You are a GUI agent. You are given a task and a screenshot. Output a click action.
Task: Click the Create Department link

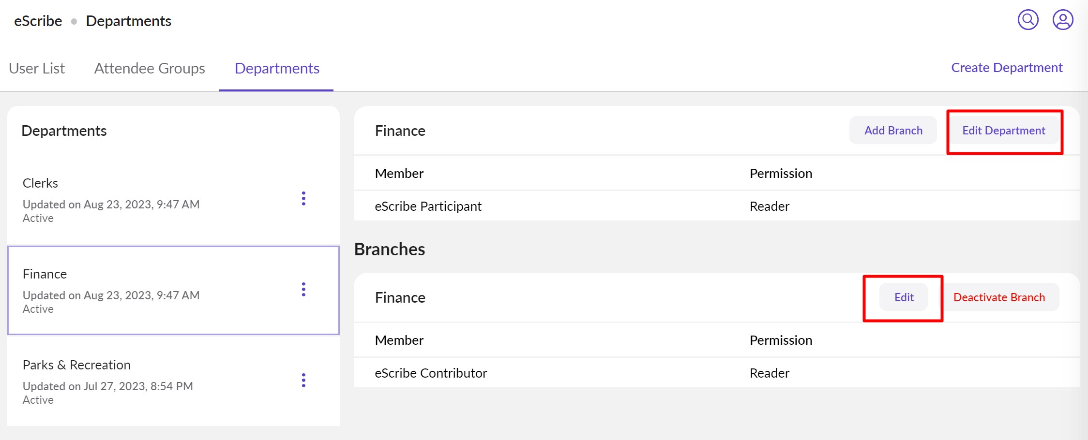1007,68
